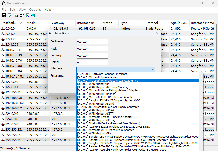Image resolution: width=218 pixels, height=151 pixels.
Task: Click the Save toolbar icon
Action: [x=4, y=15]
